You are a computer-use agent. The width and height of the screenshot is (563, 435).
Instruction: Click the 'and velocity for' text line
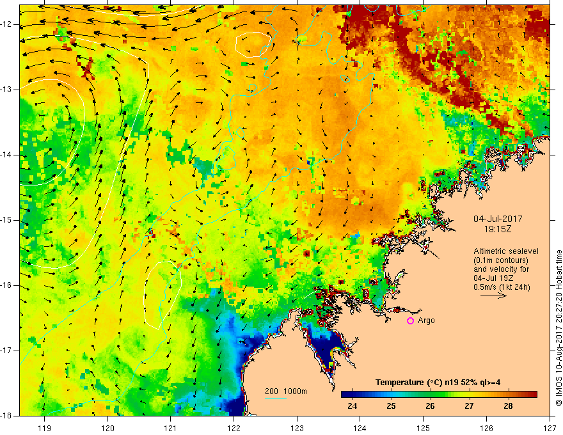501,269
